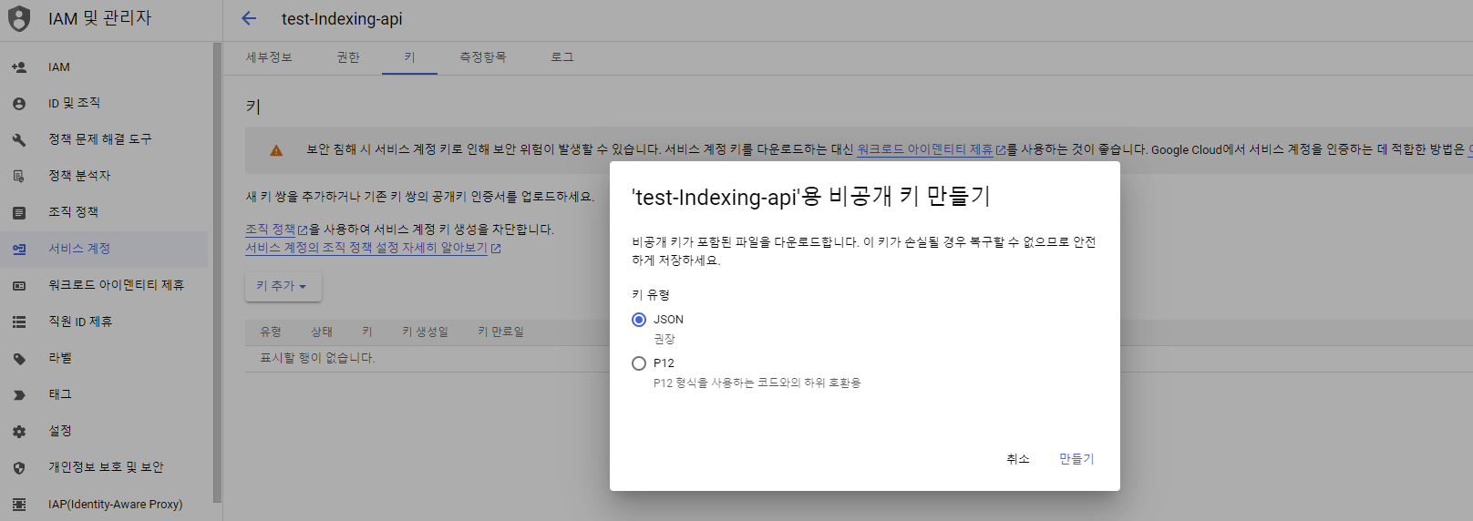Click the 조직 정책 list icon
Image resolution: width=1473 pixels, height=521 pixels.
point(19,213)
